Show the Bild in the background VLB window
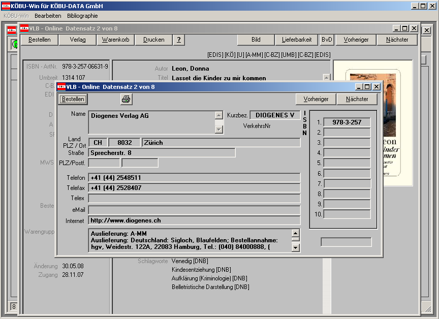The height and width of the screenshot is (319, 439). 256,40
